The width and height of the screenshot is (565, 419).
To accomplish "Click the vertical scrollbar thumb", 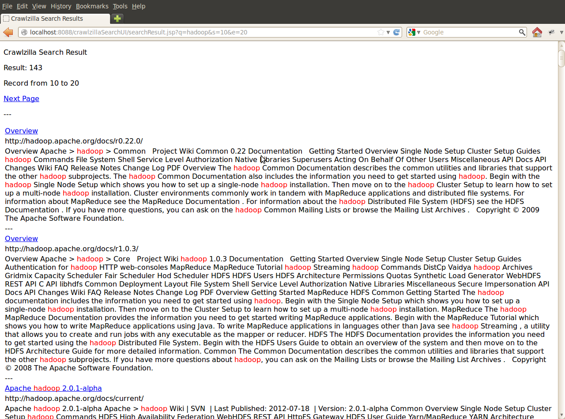I will coord(561,58).
